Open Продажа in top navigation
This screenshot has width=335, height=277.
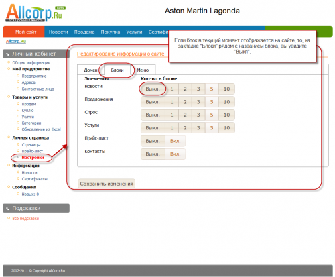[x=84, y=32]
